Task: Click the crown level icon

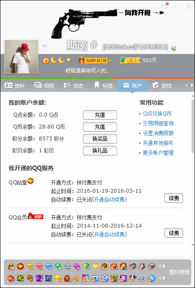Action: pyautogui.click(x=46, y=60)
